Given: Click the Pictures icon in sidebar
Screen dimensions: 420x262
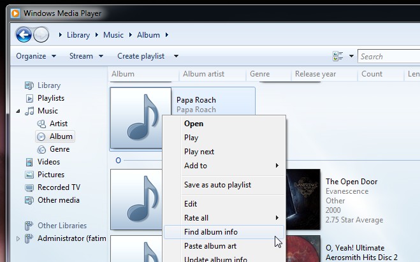Looking at the screenshot, I should point(29,175).
